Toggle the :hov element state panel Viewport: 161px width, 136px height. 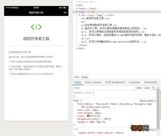(139, 88)
